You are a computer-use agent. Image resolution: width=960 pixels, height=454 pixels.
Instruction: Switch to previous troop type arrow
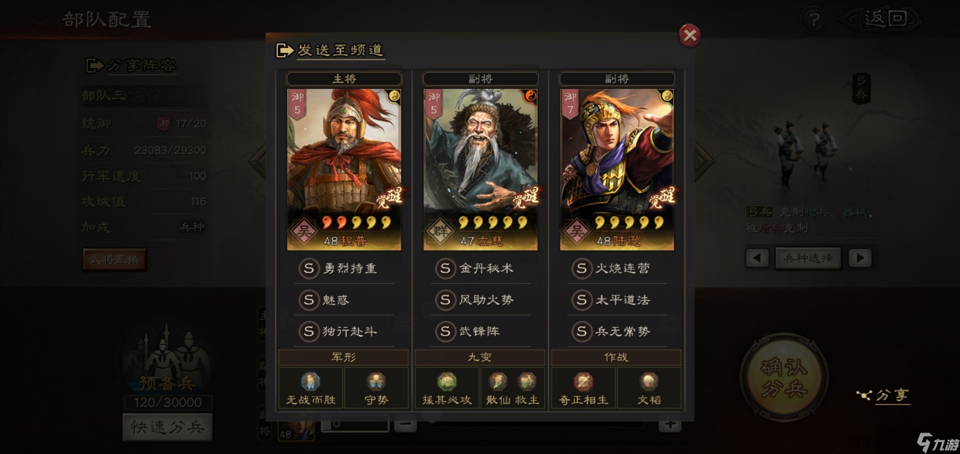click(757, 258)
